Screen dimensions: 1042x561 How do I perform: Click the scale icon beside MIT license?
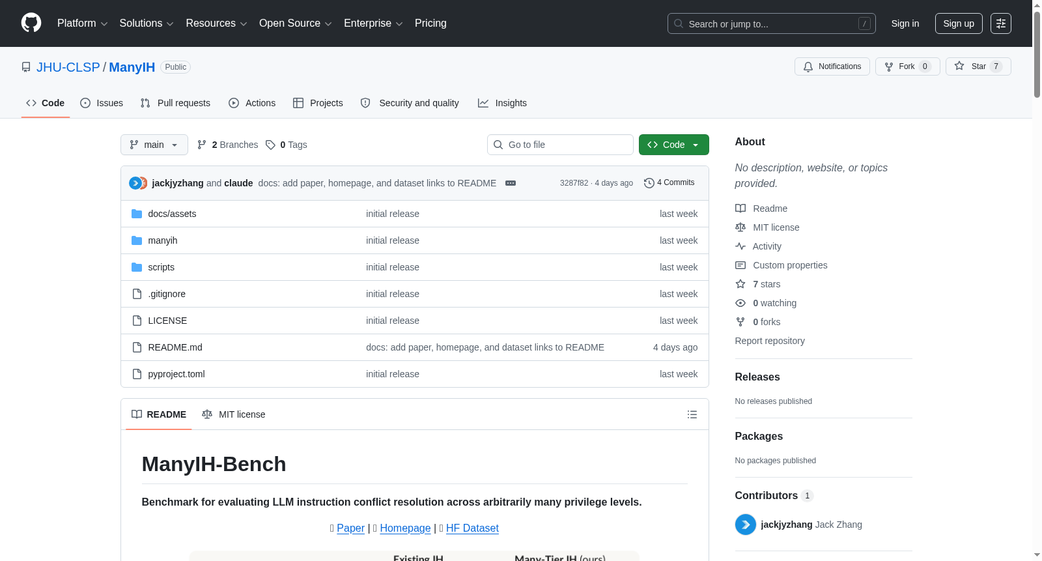click(740, 227)
